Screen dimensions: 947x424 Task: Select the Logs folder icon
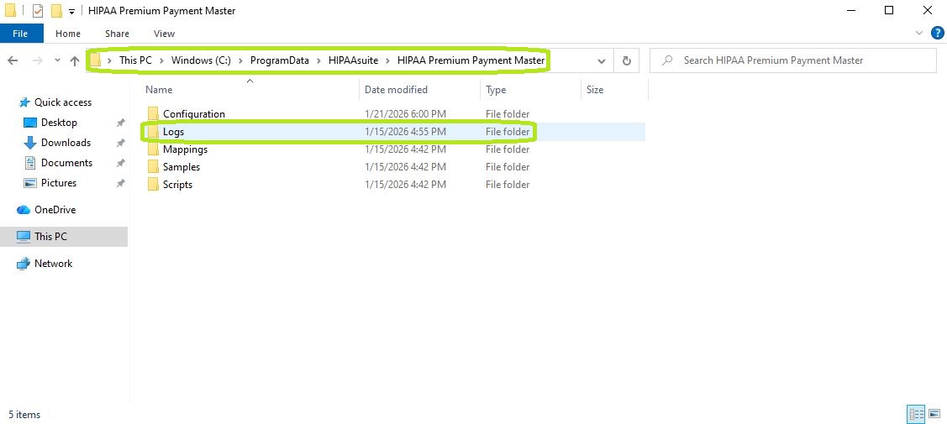point(153,132)
